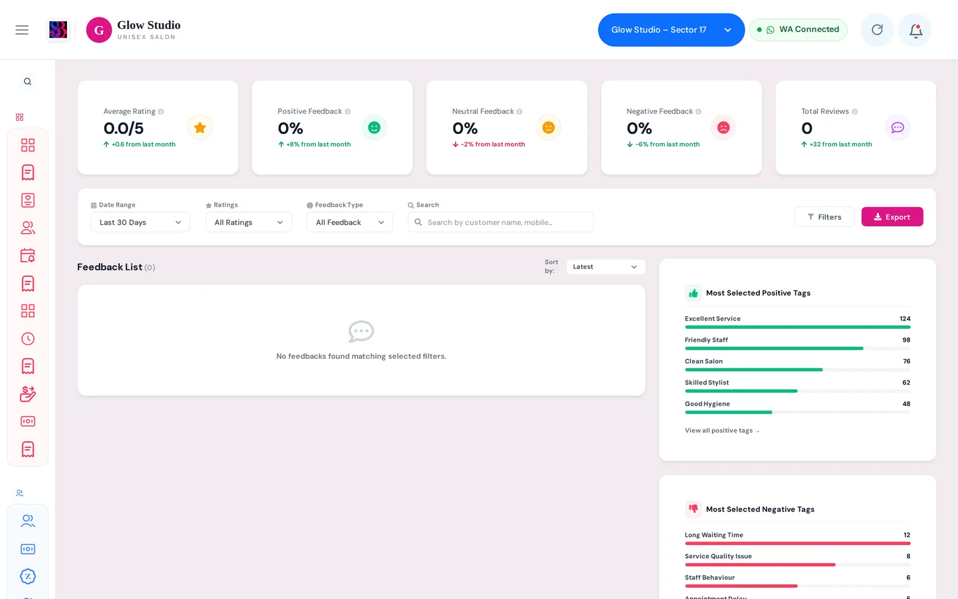Click the pink G avatar of Glow Studio

click(x=99, y=30)
